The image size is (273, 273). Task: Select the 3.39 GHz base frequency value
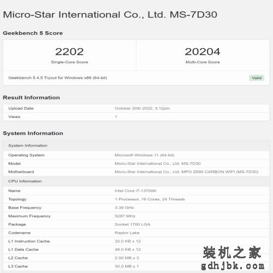coord(124,207)
